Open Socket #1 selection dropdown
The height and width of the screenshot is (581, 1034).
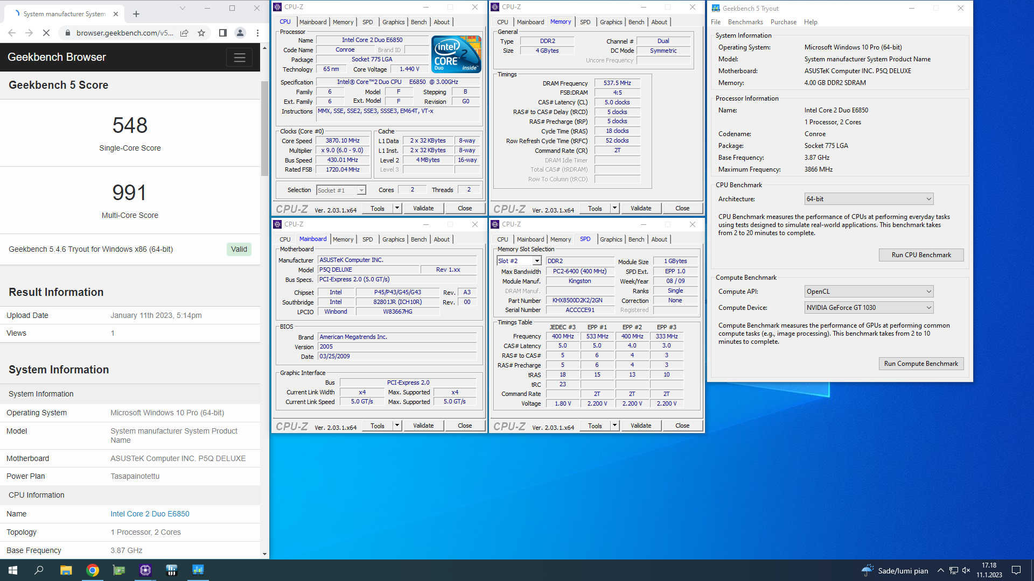click(x=361, y=190)
